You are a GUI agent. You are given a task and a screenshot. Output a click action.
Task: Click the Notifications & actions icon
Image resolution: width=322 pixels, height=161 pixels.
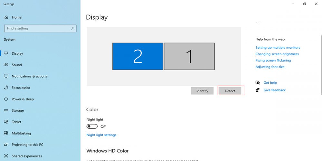[x=6, y=76]
